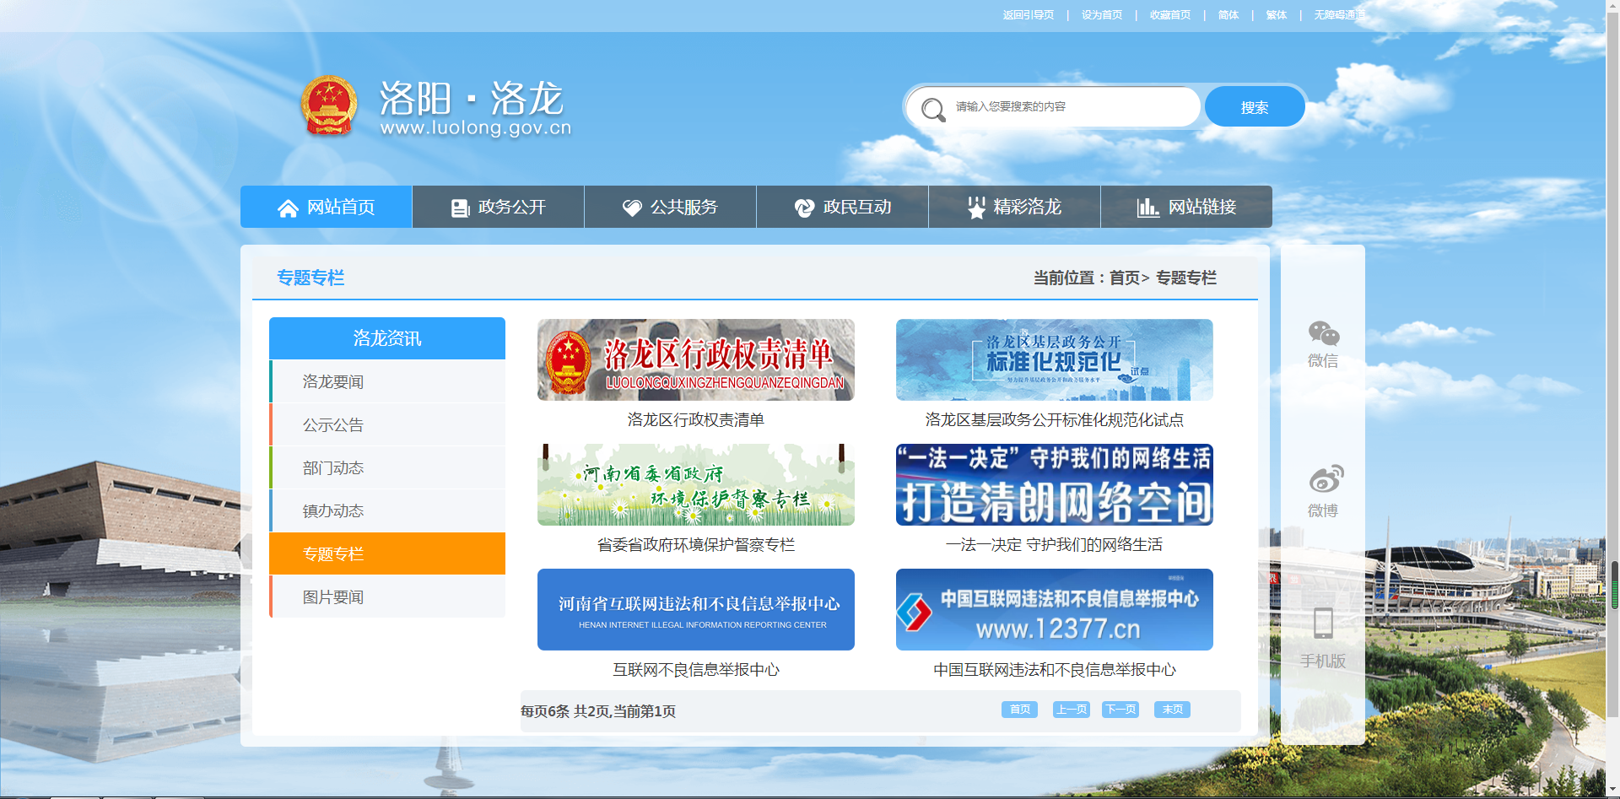Open 无障碍通道 accessibility link
This screenshot has width=1620, height=799.
click(1339, 15)
